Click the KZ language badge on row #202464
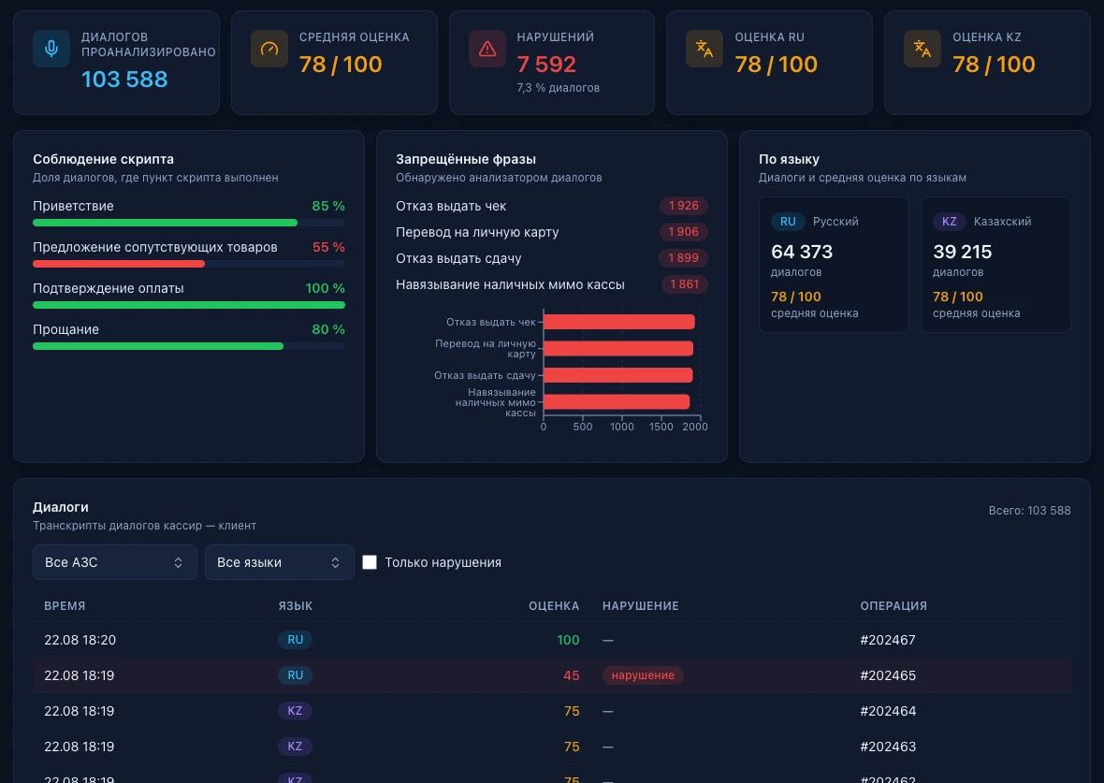 click(x=295, y=711)
